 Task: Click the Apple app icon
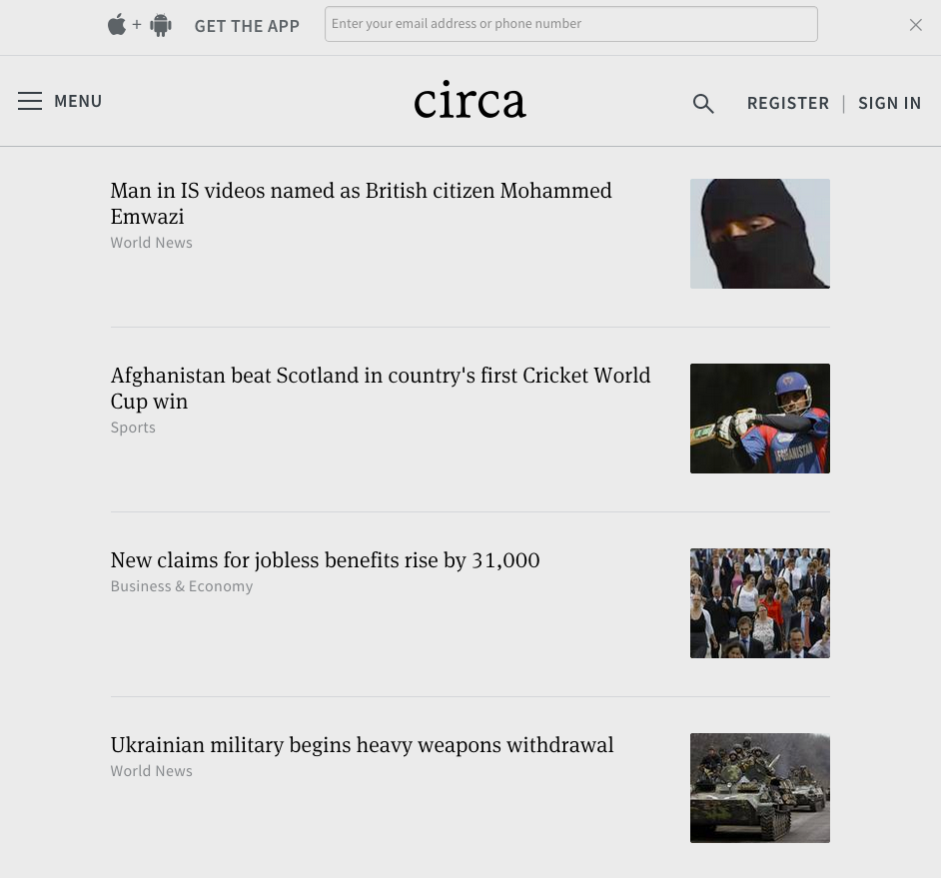[117, 25]
